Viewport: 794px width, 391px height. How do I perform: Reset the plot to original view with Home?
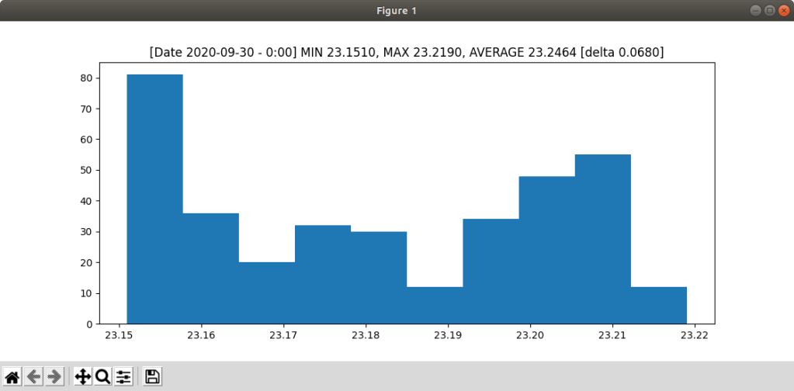click(12, 377)
